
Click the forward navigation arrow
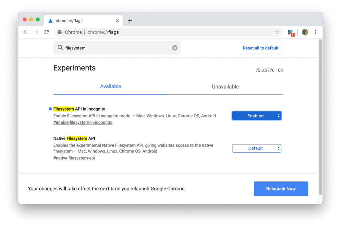pos(36,32)
